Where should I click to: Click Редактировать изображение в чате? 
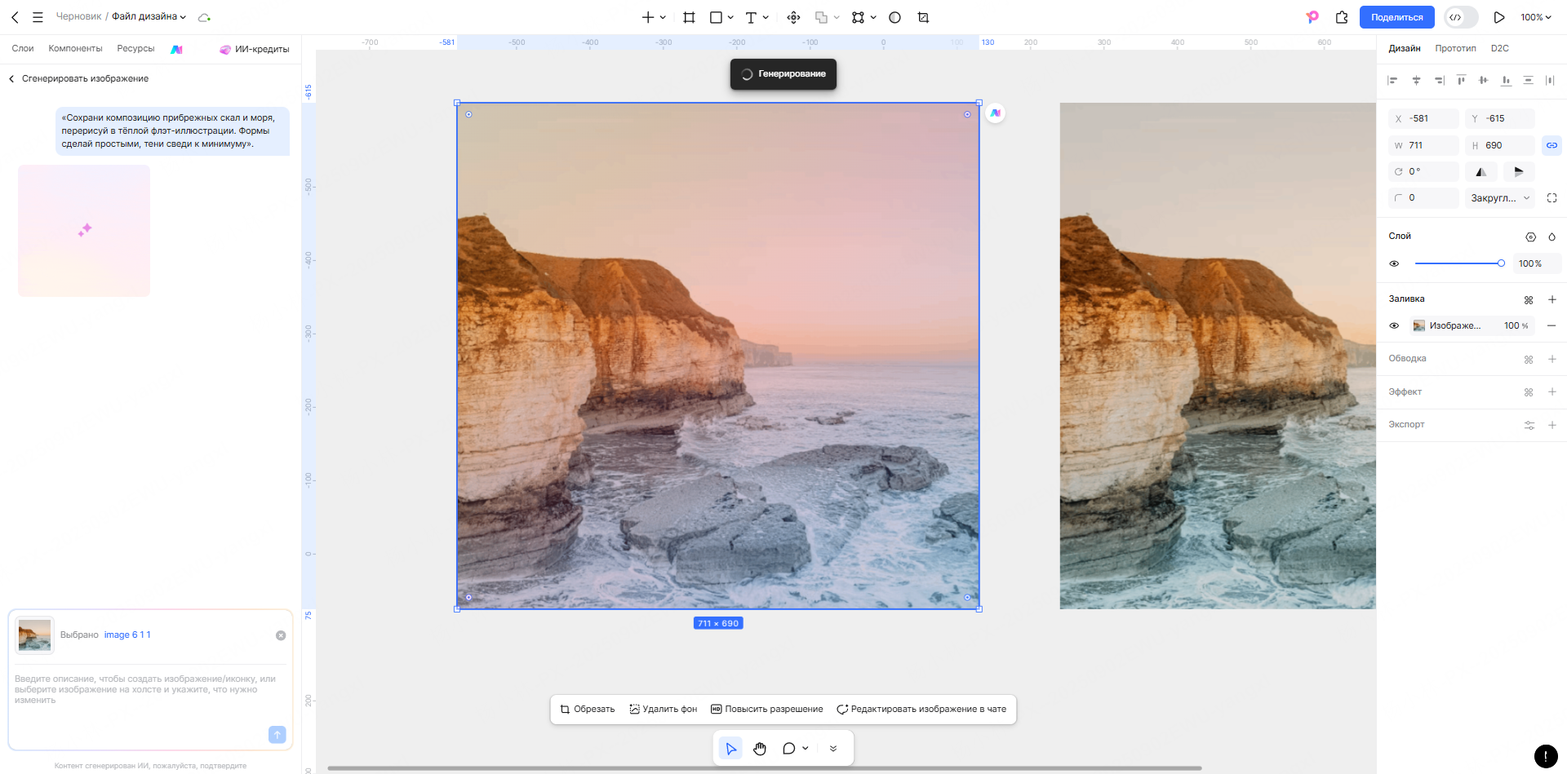[x=921, y=710]
